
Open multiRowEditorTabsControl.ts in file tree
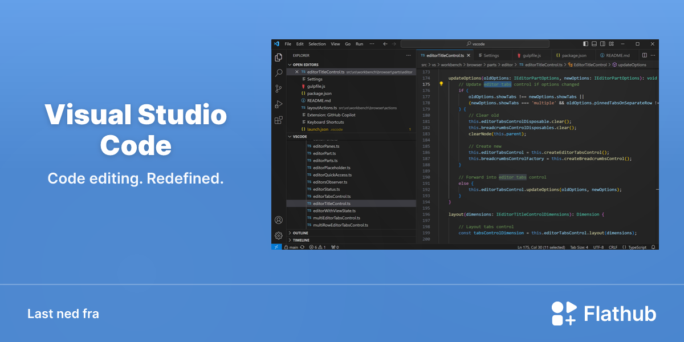coord(351,225)
